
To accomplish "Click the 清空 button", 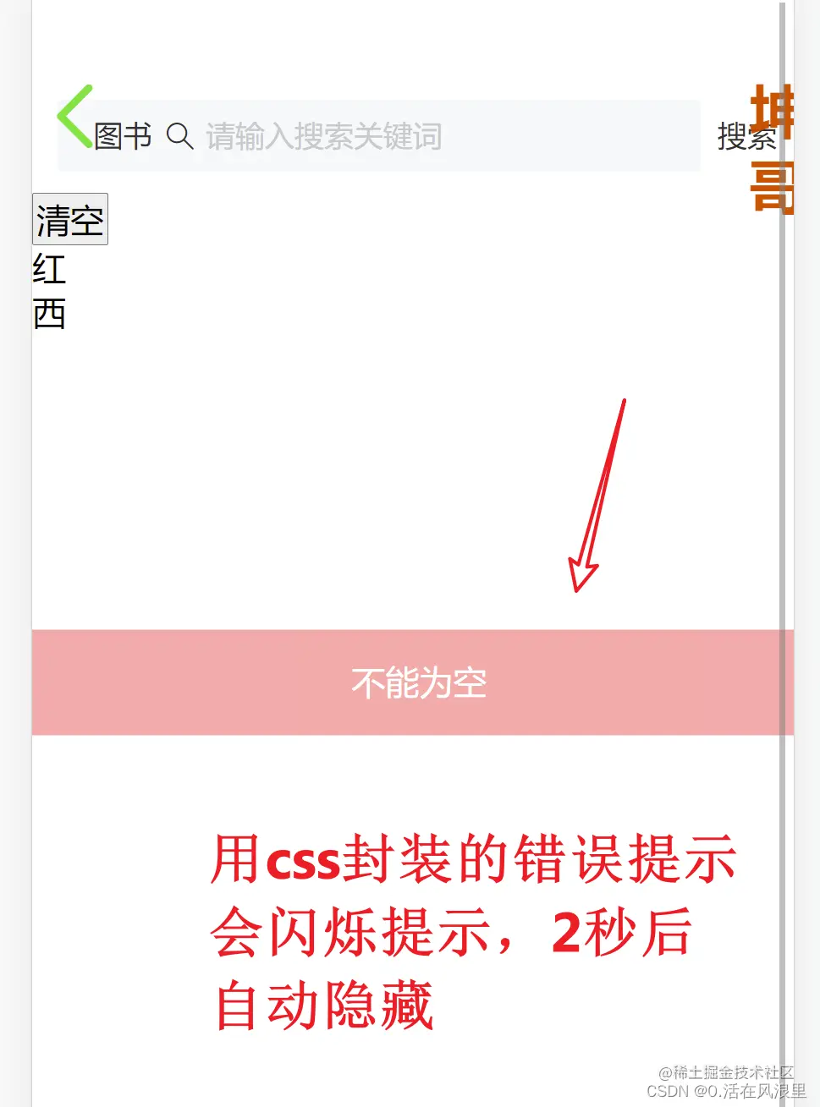I will (x=70, y=219).
